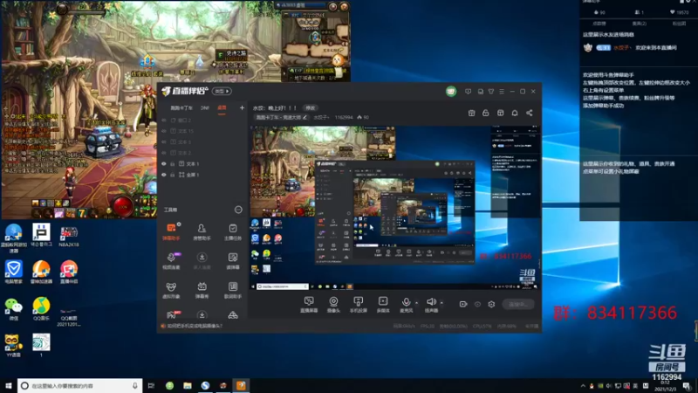Click the user avatar in the title bar
Viewport: 698px width, 393px height.
tap(451, 92)
